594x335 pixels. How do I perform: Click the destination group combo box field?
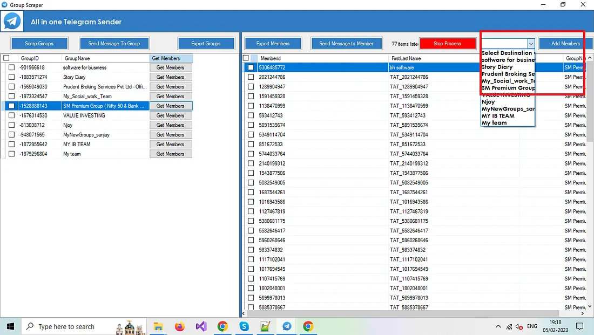click(x=504, y=44)
